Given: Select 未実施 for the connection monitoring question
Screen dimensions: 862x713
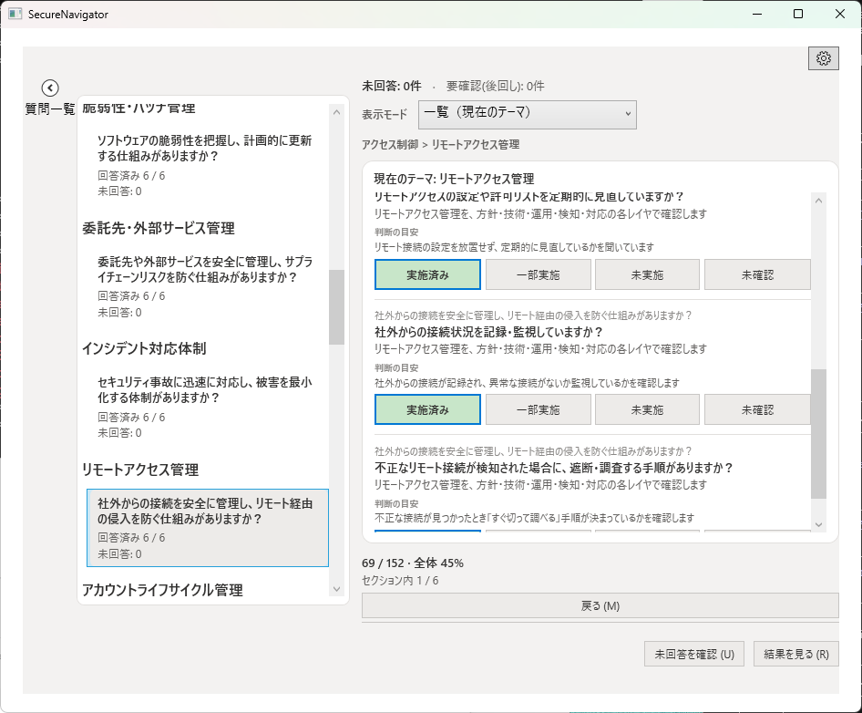Looking at the screenshot, I should [x=647, y=409].
